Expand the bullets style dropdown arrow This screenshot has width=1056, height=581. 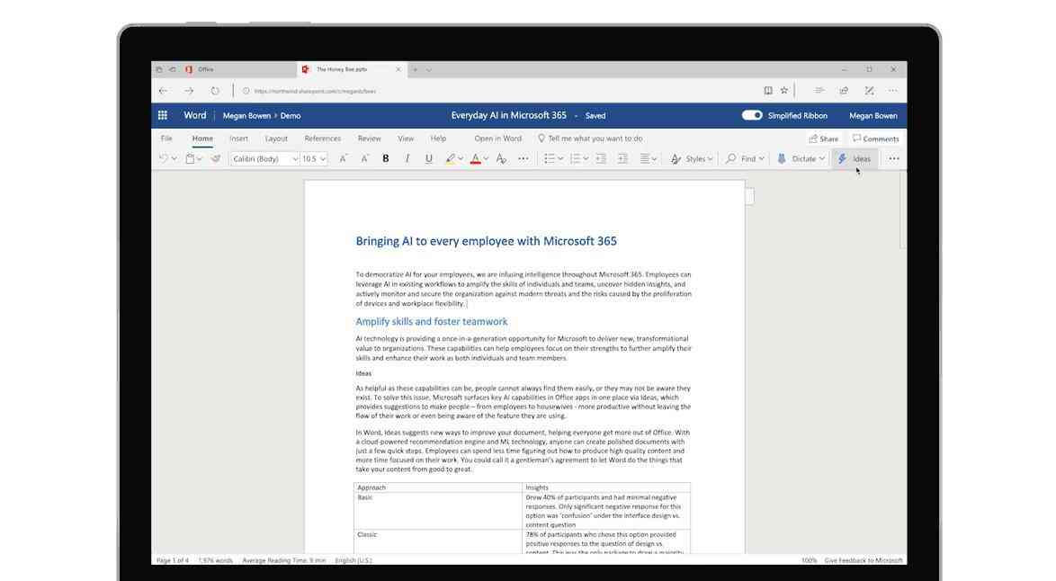tap(560, 159)
